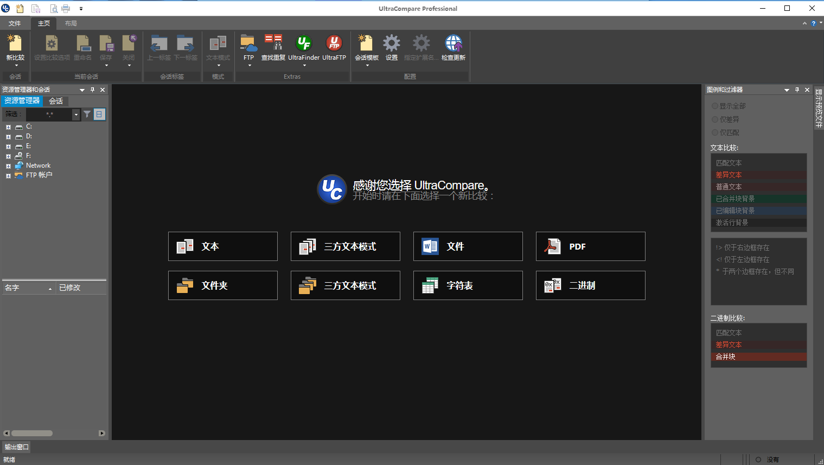The image size is (824, 465).
Task: Start a PDF comparison
Action: (x=590, y=246)
